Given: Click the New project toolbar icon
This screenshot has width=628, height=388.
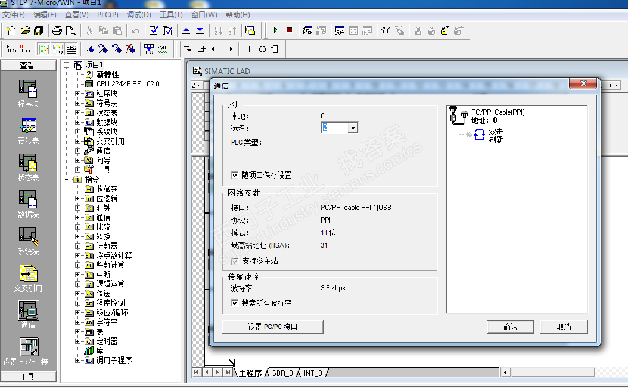Looking at the screenshot, I should click(11, 30).
